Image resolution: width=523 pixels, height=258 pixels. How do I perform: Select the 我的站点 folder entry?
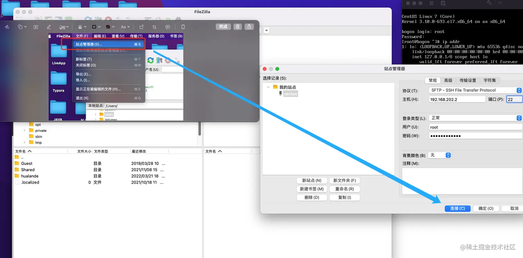(x=287, y=87)
